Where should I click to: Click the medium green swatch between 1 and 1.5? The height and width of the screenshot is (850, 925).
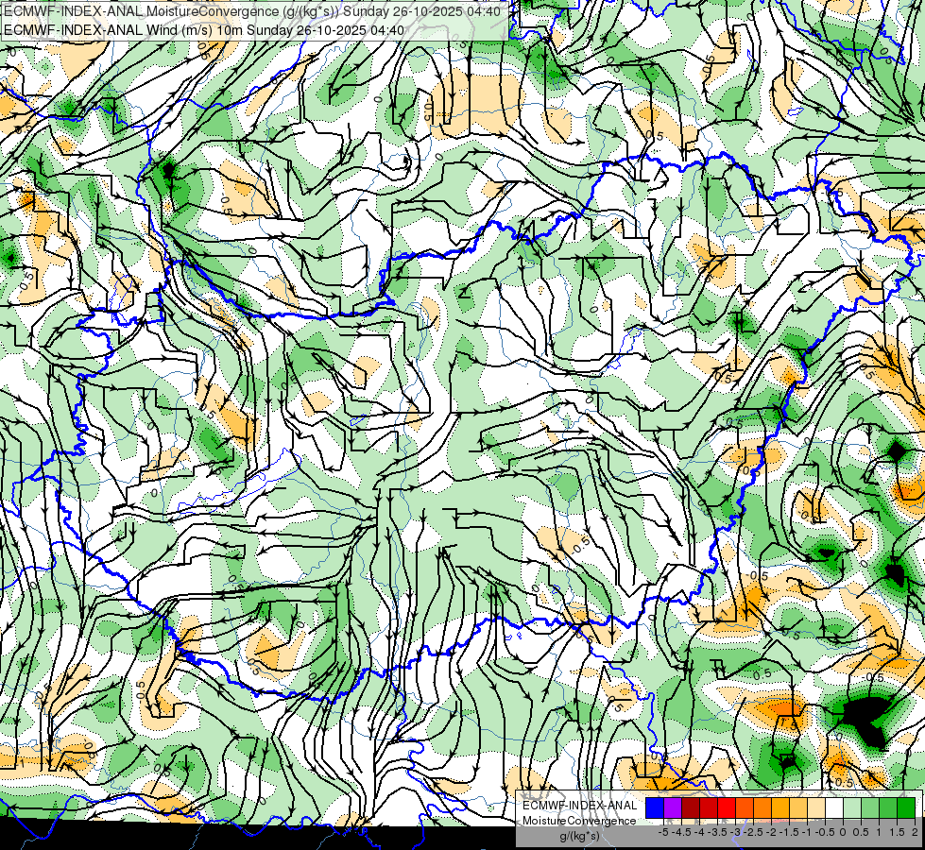[888, 808]
